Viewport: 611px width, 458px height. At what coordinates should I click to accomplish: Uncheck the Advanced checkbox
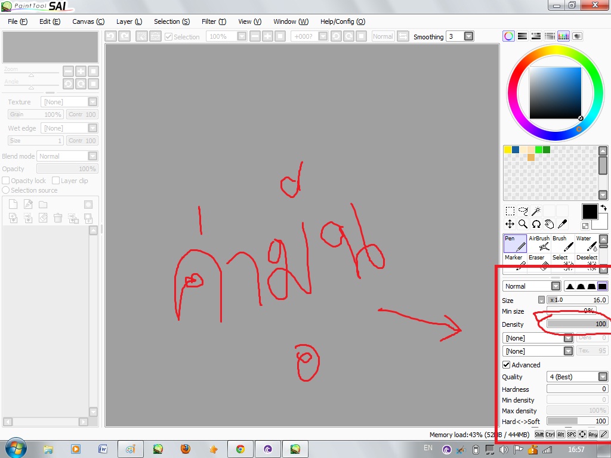click(x=506, y=364)
